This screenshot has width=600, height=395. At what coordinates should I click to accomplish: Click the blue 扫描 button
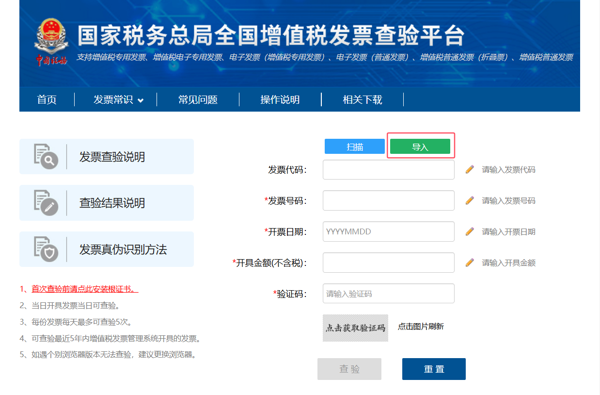(355, 147)
